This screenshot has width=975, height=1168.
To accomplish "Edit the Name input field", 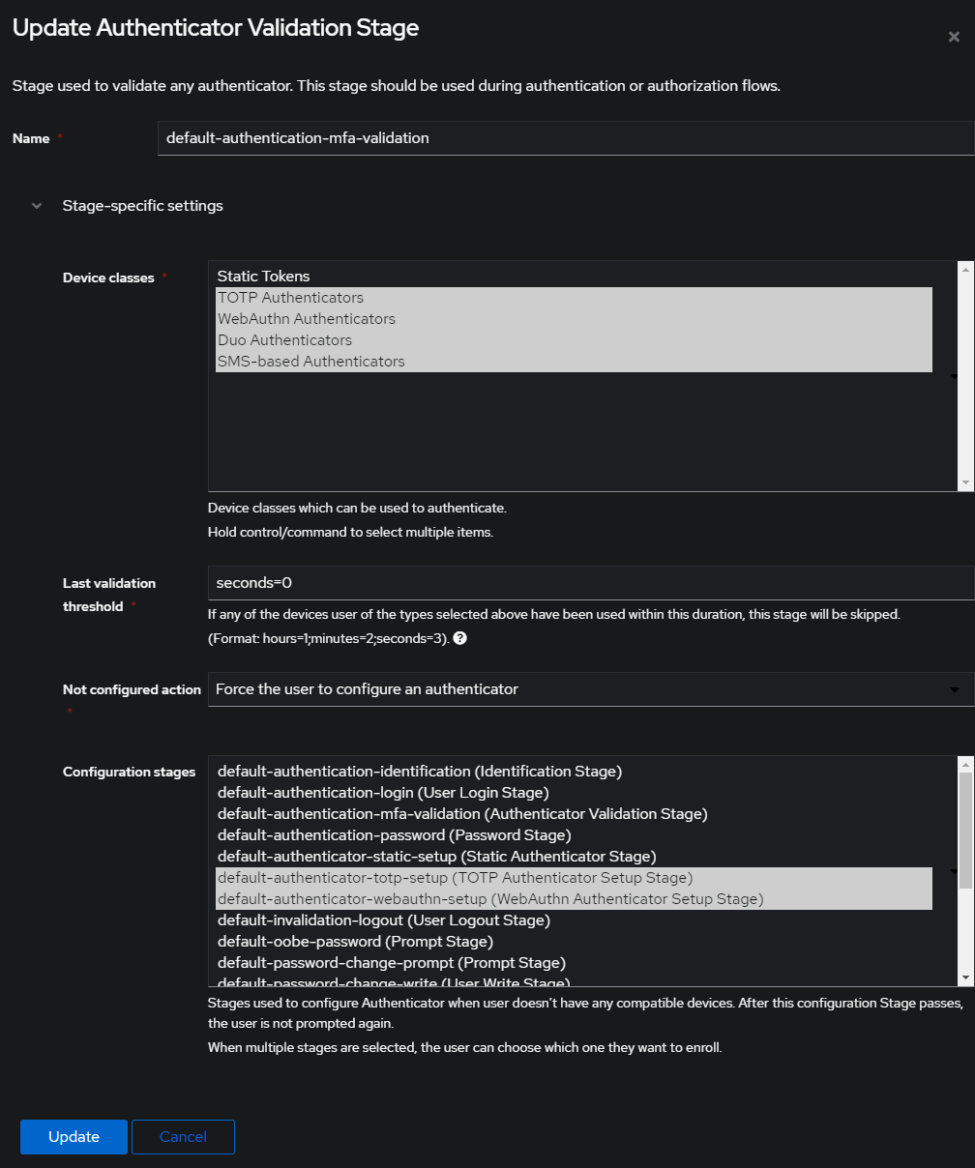I will (566, 138).
